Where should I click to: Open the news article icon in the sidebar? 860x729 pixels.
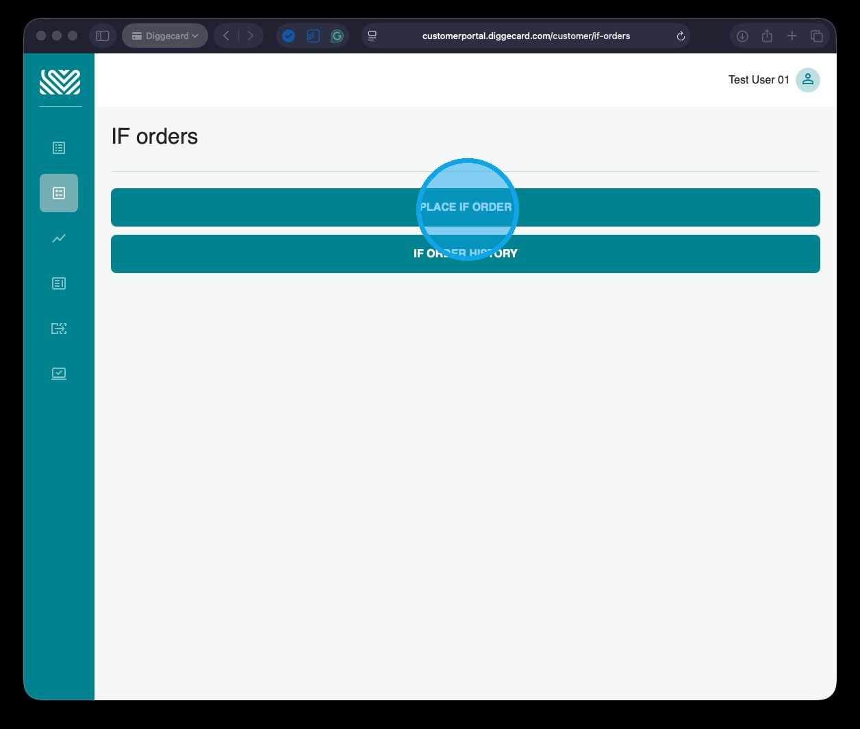coord(59,283)
